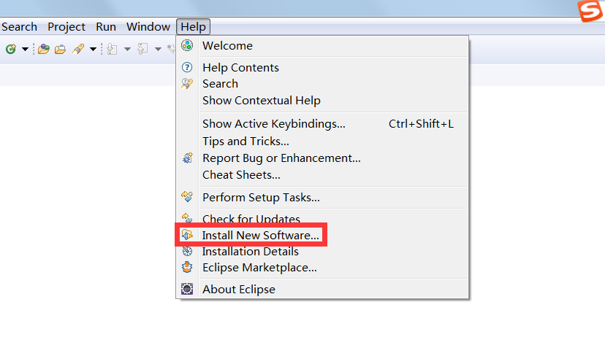Click the New Java Class toolbar icon
605x364 pixels.
(x=11, y=49)
